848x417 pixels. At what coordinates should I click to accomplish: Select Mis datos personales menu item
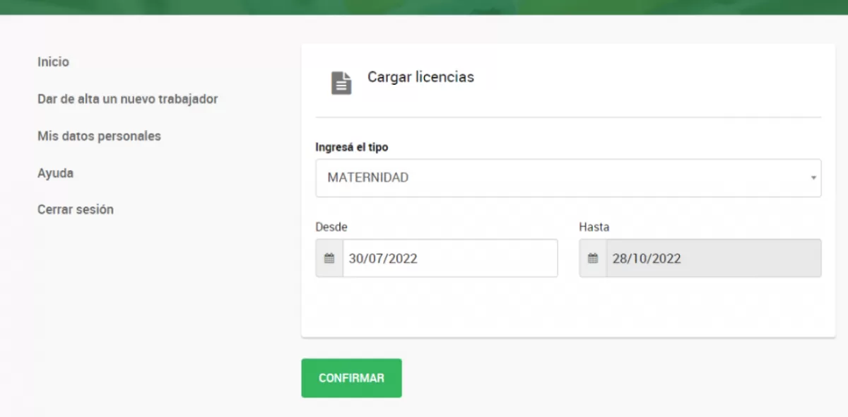tap(99, 136)
